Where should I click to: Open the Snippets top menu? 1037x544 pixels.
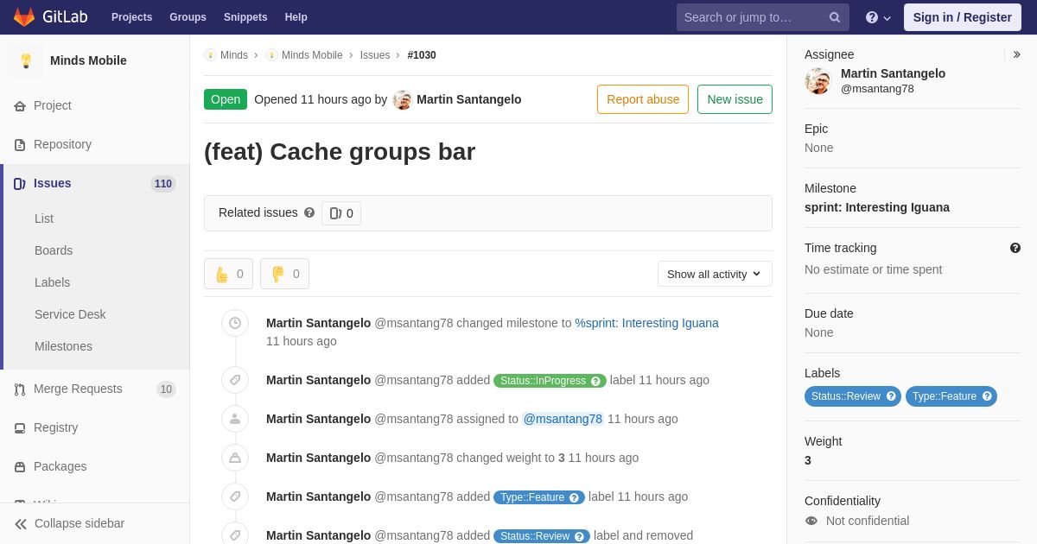245,17
